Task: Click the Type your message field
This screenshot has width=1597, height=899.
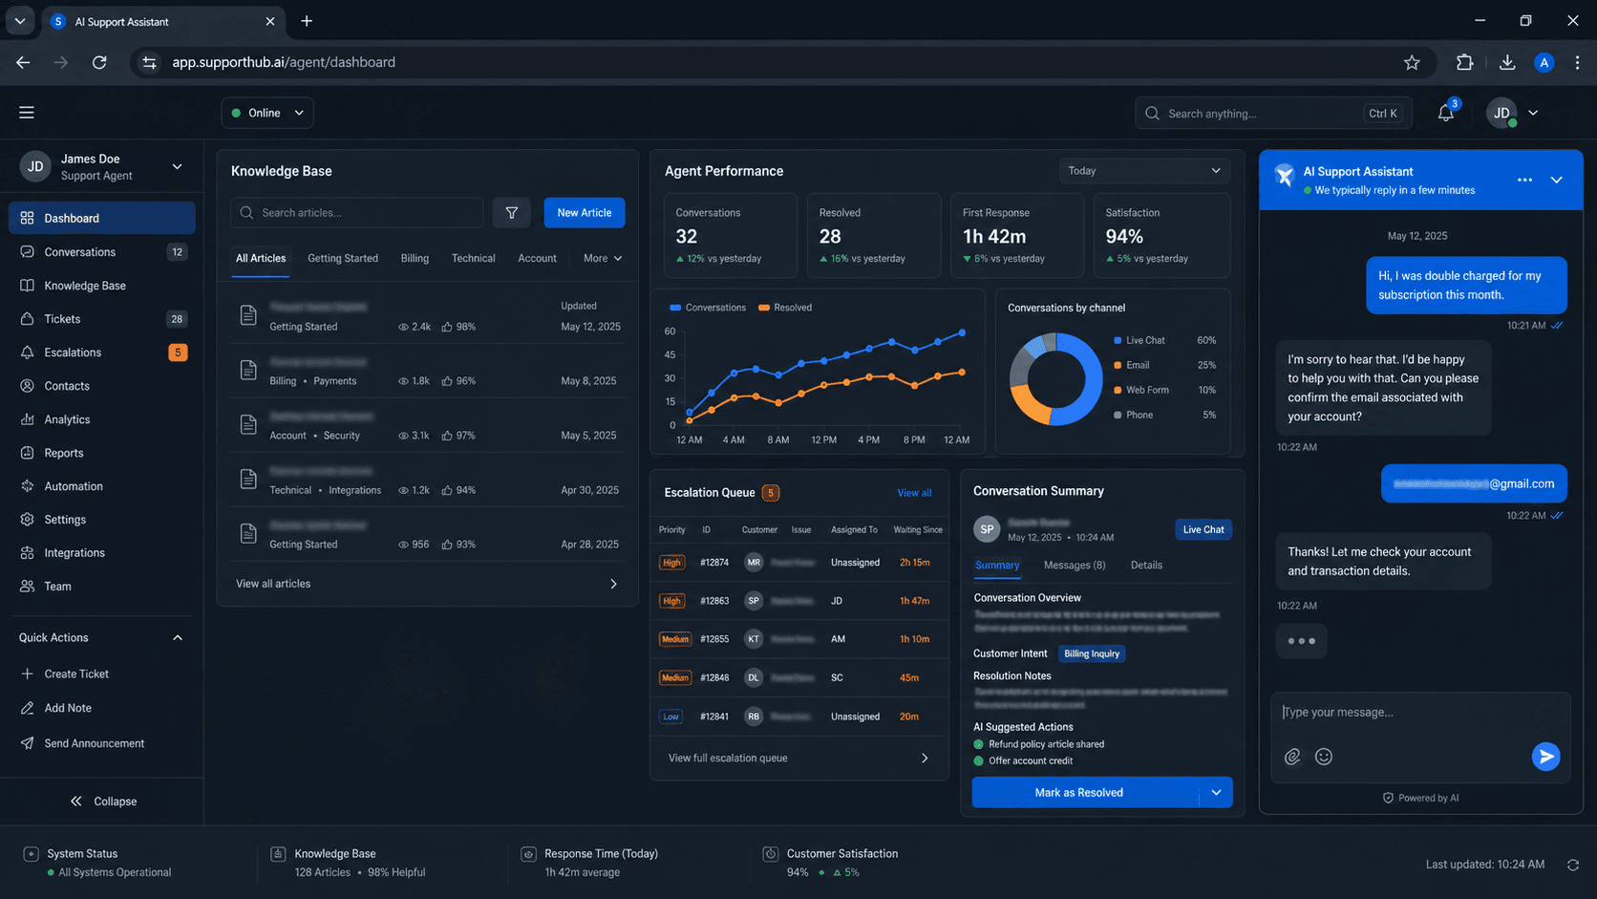Action: coord(1420,713)
